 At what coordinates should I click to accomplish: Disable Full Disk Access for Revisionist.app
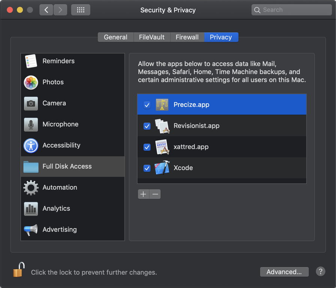(147, 126)
